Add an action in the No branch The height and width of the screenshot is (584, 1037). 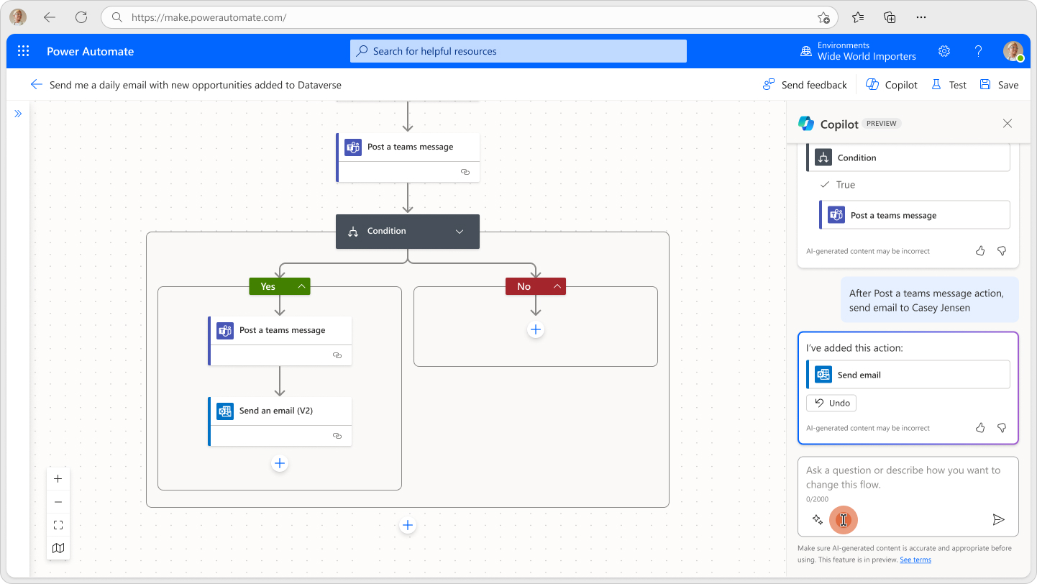[536, 330]
